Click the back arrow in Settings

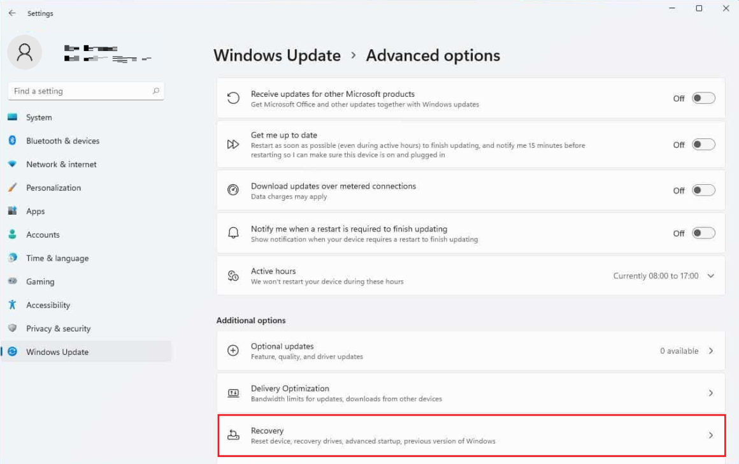(11, 13)
